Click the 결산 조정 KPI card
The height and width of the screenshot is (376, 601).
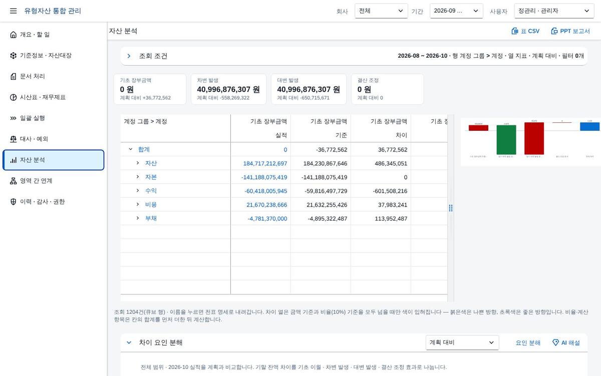coord(388,89)
